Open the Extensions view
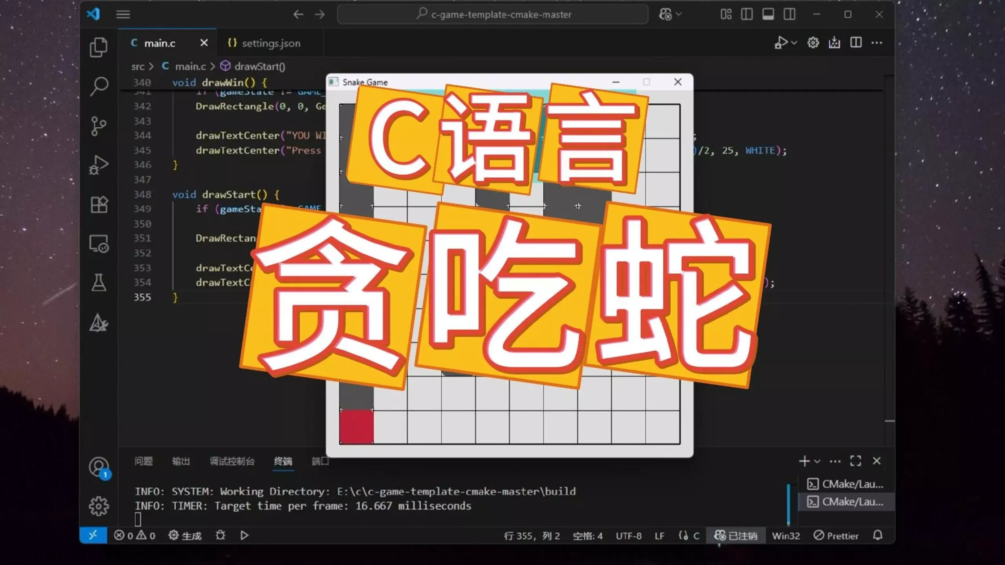This screenshot has height=565, width=1005. point(99,204)
